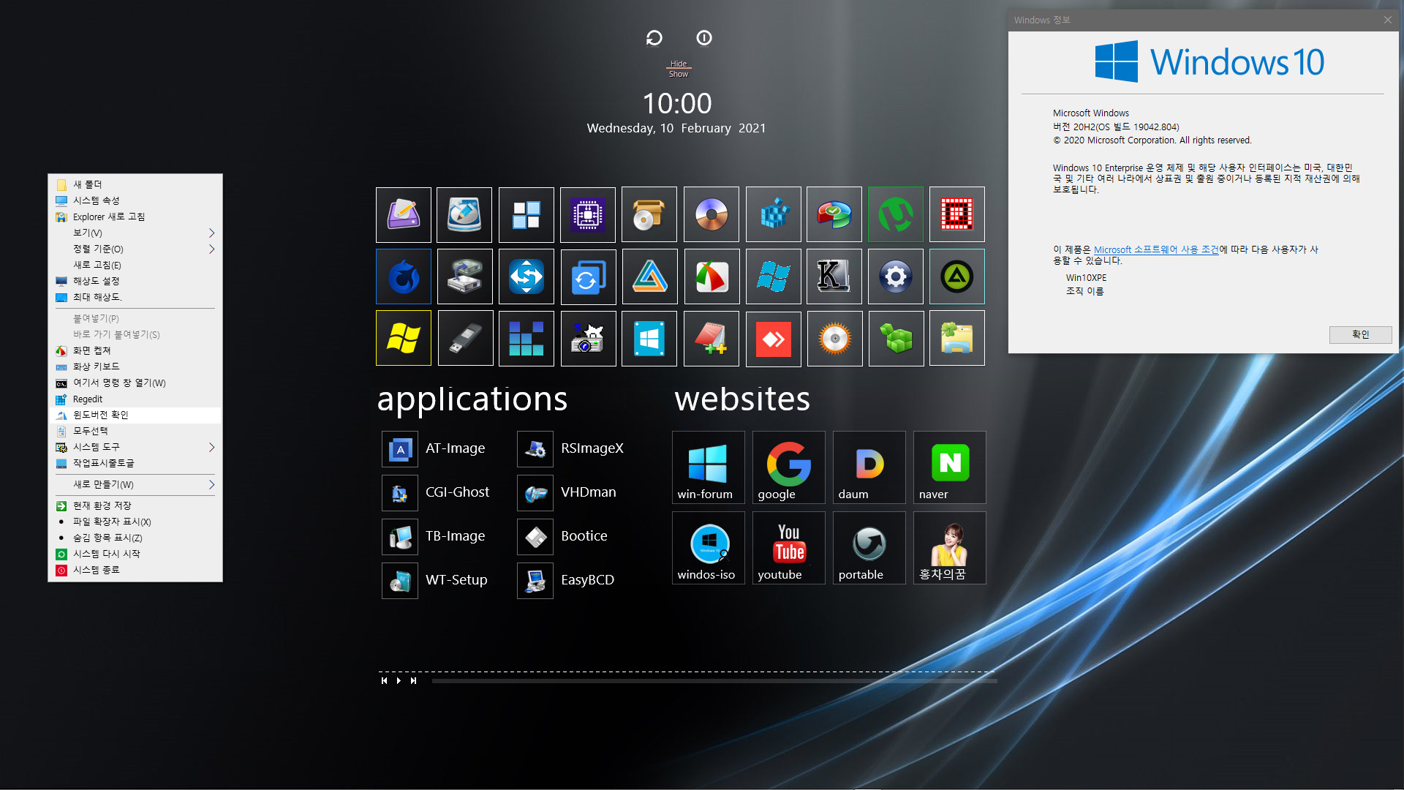Viewport: 1404px width, 790px height.
Task: Select 새 폴더 in context menu
Action: click(x=135, y=184)
